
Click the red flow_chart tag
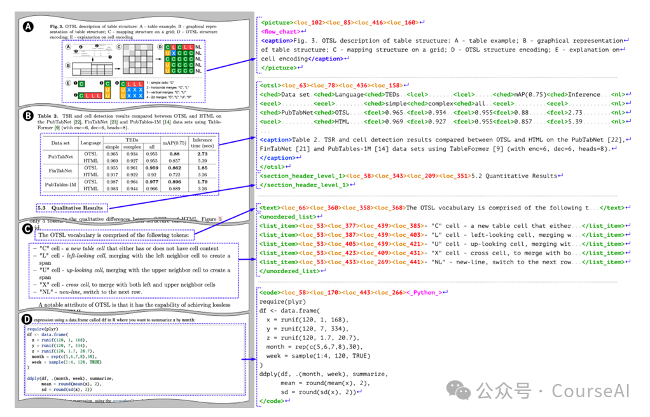pyautogui.click(x=280, y=31)
